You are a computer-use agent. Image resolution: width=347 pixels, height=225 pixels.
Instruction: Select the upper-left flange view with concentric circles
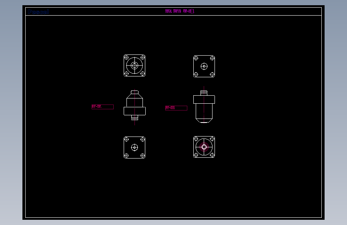tap(134, 66)
